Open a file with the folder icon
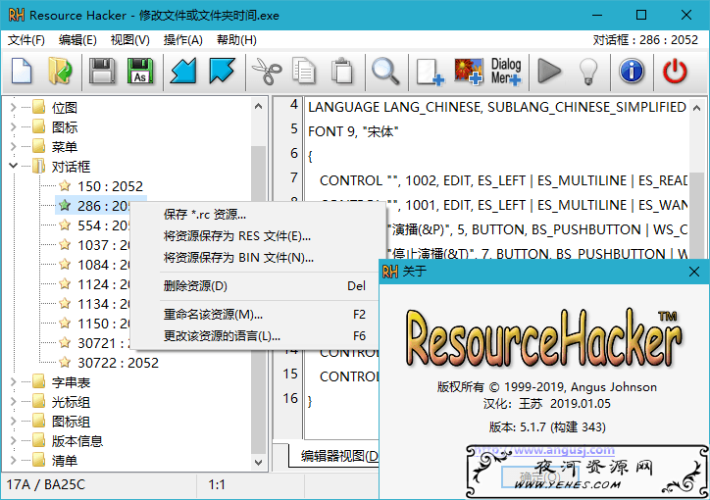 tap(60, 71)
